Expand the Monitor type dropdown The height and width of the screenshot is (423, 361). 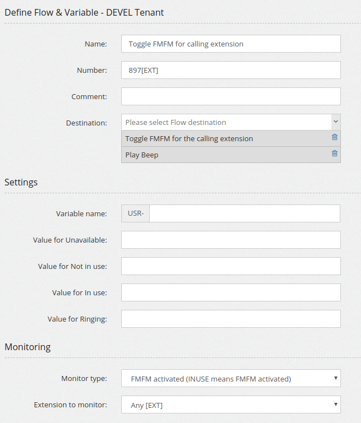[231, 379]
